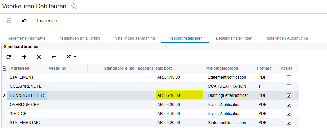Select the DUNNINGLETTER address cell
The width and height of the screenshot is (327, 128).
(27, 95)
